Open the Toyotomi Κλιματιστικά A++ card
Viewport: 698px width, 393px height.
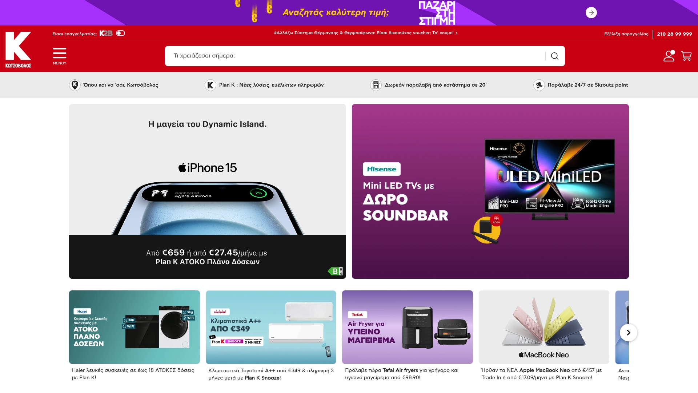click(x=271, y=327)
